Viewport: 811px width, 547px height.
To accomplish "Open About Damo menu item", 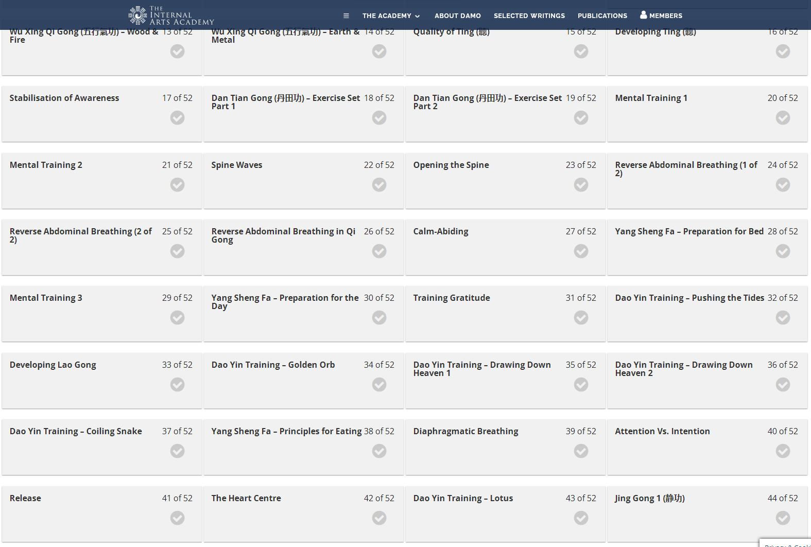I will pyautogui.click(x=458, y=16).
